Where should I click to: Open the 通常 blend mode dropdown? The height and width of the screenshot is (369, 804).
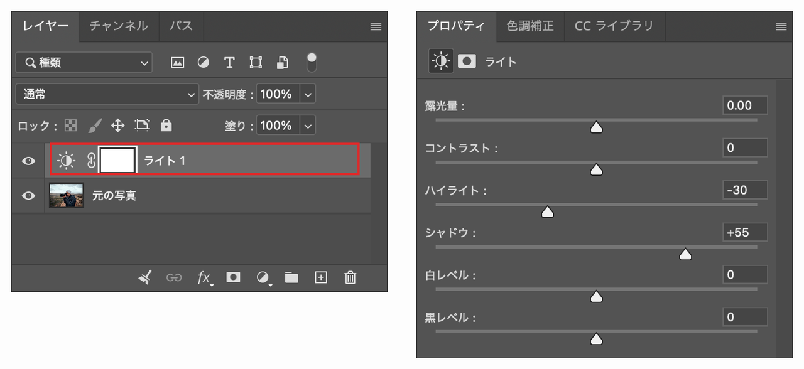pos(107,95)
